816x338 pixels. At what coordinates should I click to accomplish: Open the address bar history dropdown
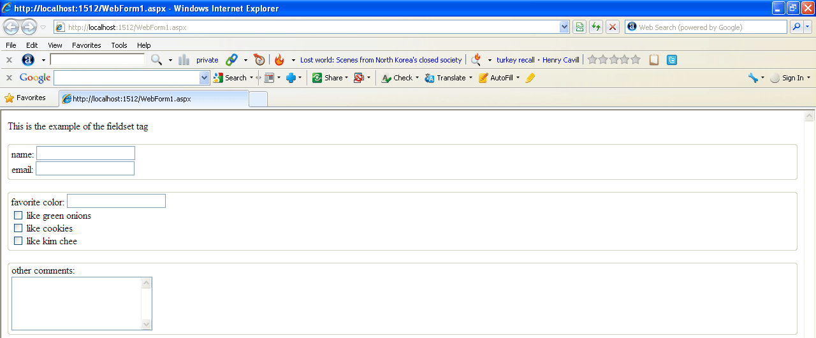tap(564, 27)
